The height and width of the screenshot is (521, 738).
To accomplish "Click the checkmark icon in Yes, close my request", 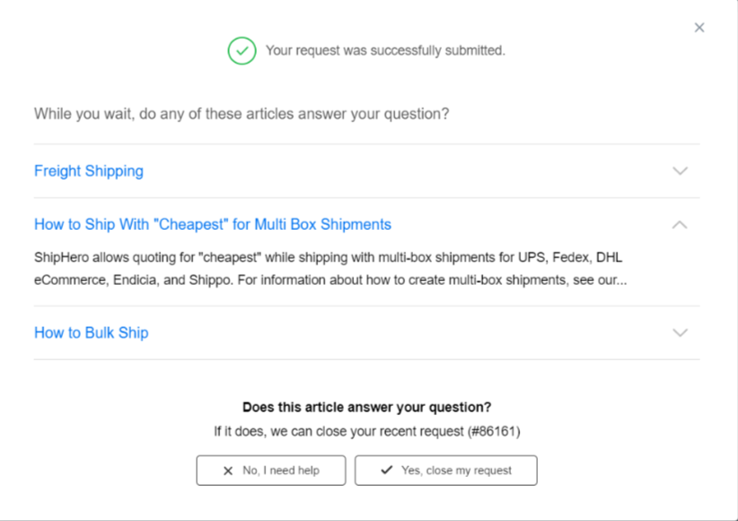I will [386, 470].
